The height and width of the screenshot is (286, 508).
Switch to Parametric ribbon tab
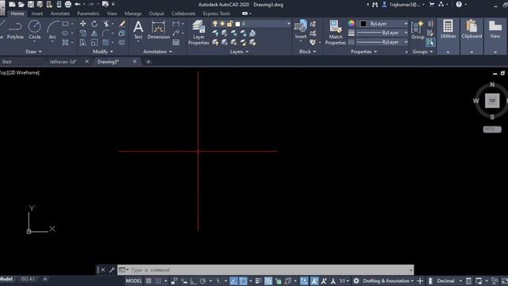tap(88, 14)
